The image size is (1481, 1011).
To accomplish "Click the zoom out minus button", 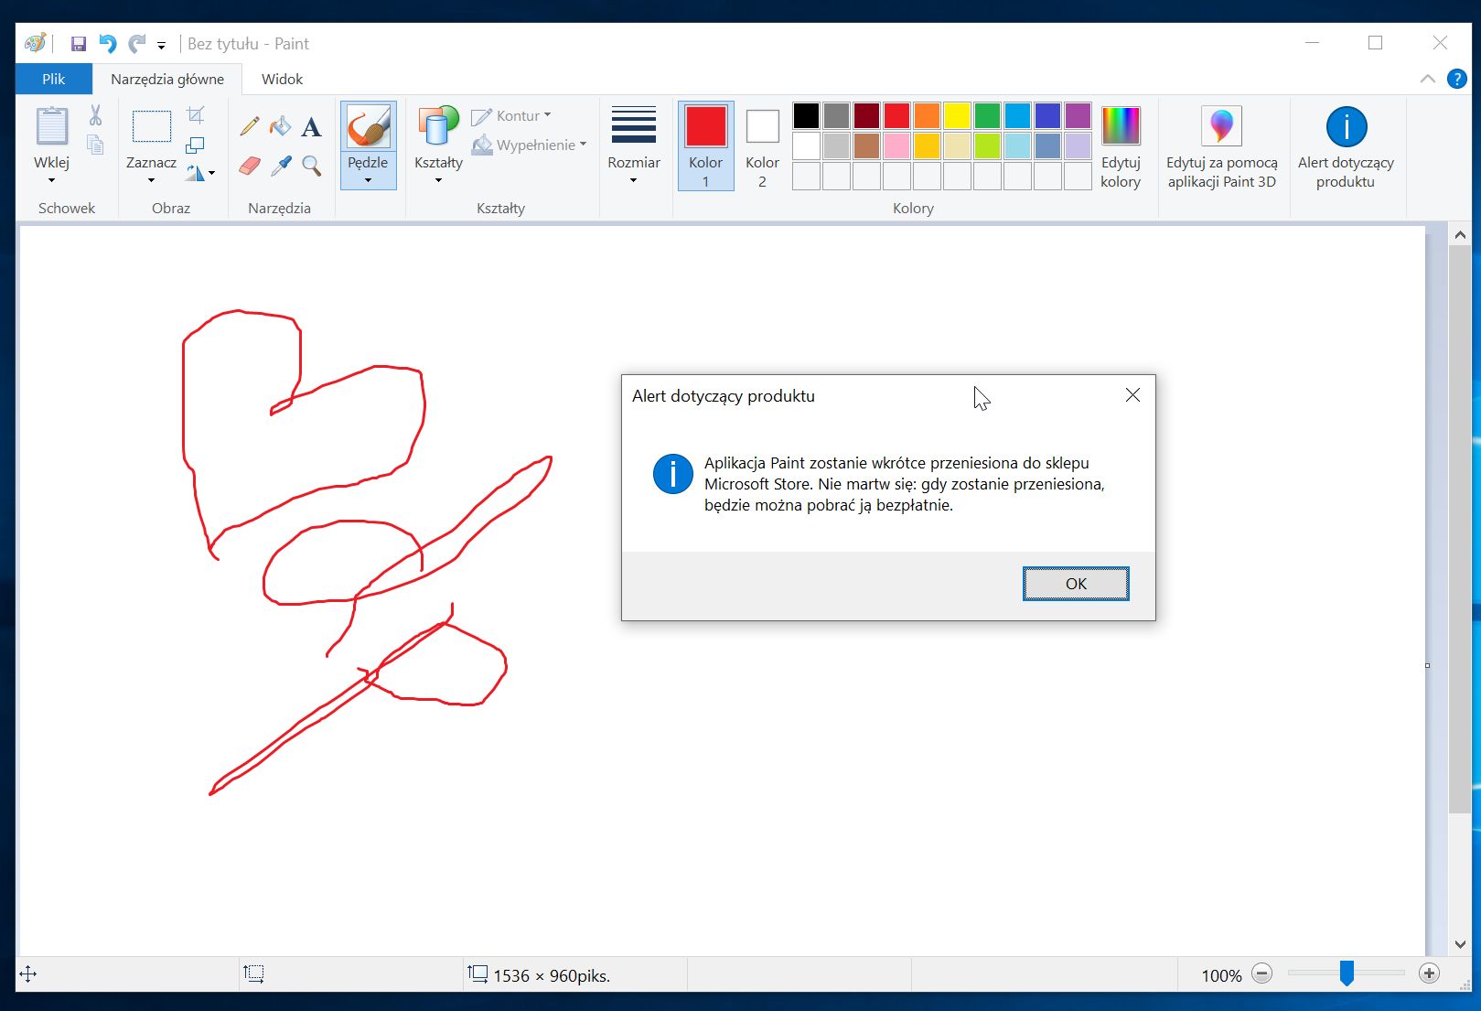I will tap(1261, 974).
